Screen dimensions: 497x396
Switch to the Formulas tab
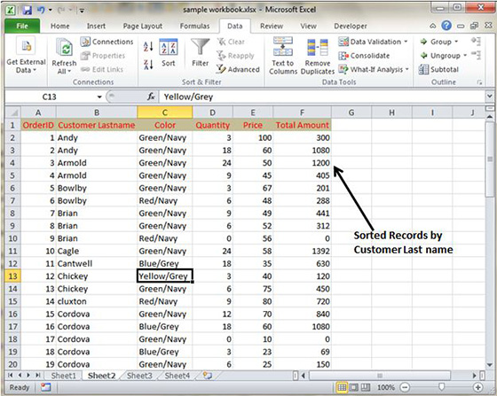[194, 26]
